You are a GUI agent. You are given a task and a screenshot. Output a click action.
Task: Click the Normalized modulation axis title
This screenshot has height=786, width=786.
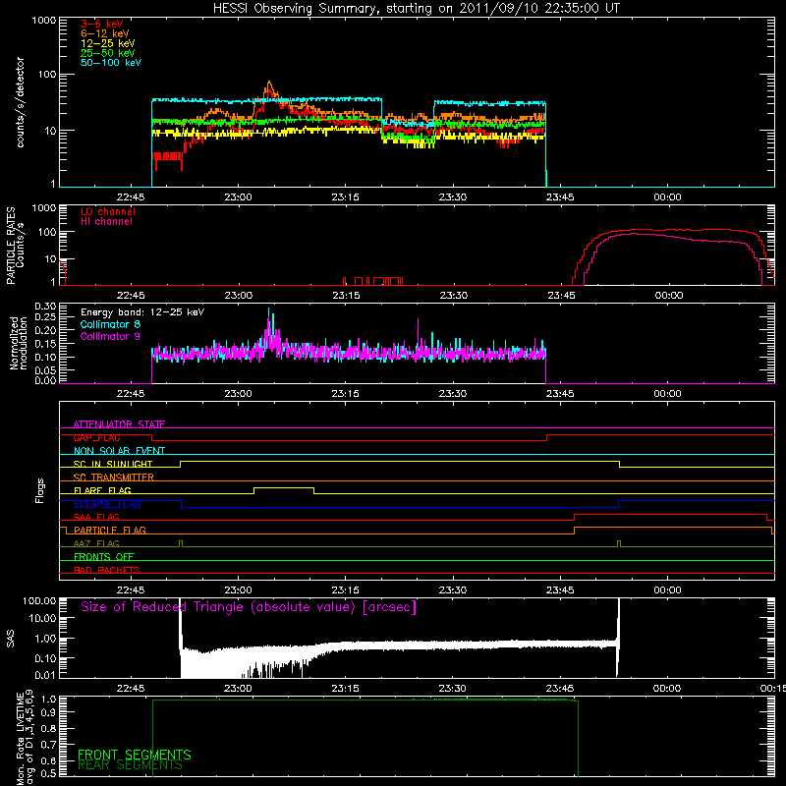click(19, 343)
